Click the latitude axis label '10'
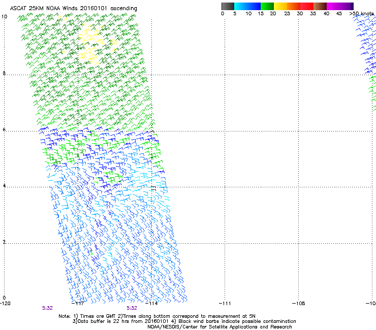The image size is (376, 330). 4,17
